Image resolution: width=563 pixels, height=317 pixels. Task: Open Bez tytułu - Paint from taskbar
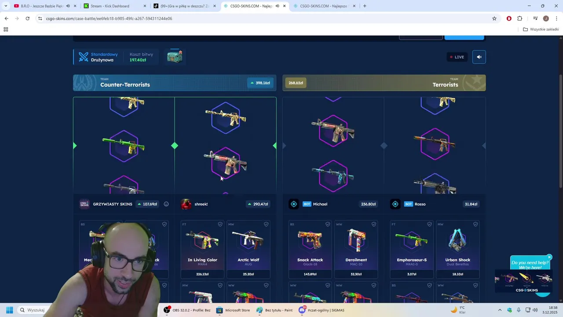[x=275, y=310]
